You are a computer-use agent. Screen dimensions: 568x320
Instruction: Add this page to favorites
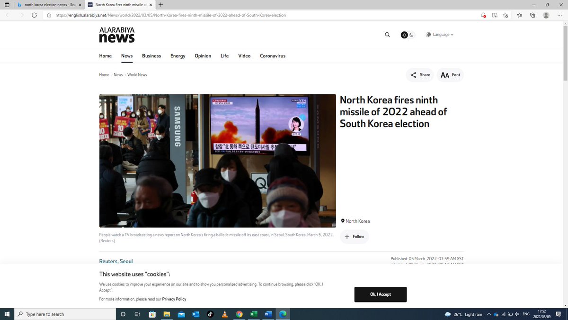pos(506,15)
